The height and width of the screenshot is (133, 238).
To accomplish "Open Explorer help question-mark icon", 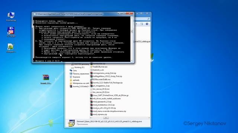I will pos(147,24).
